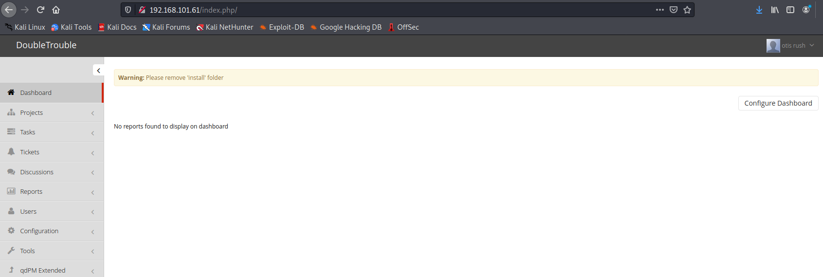Open Firefox account icon
The height and width of the screenshot is (277, 823).
(806, 10)
